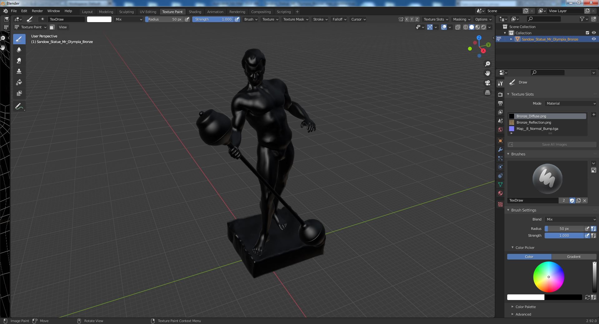Image resolution: width=599 pixels, height=324 pixels.
Task: Open the World properties tab
Action: (x=500, y=129)
